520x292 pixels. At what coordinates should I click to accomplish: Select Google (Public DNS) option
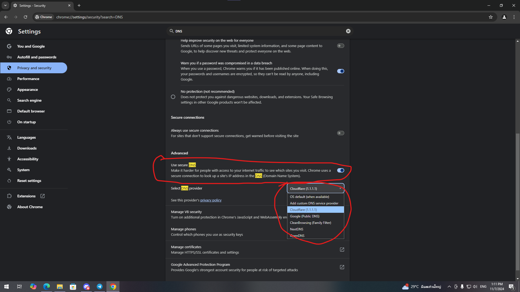click(x=316, y=216)
